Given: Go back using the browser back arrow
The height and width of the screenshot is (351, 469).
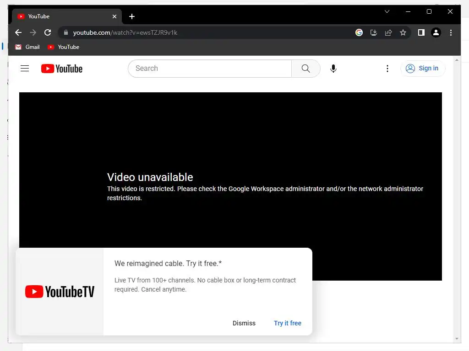Looking at the screenshot, I should (18, 32).
